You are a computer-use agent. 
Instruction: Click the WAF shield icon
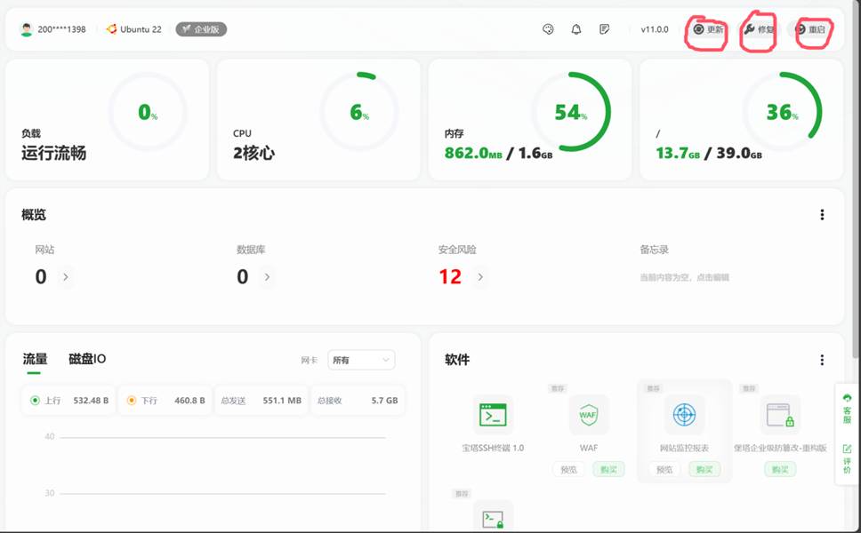tap(588, 415)
